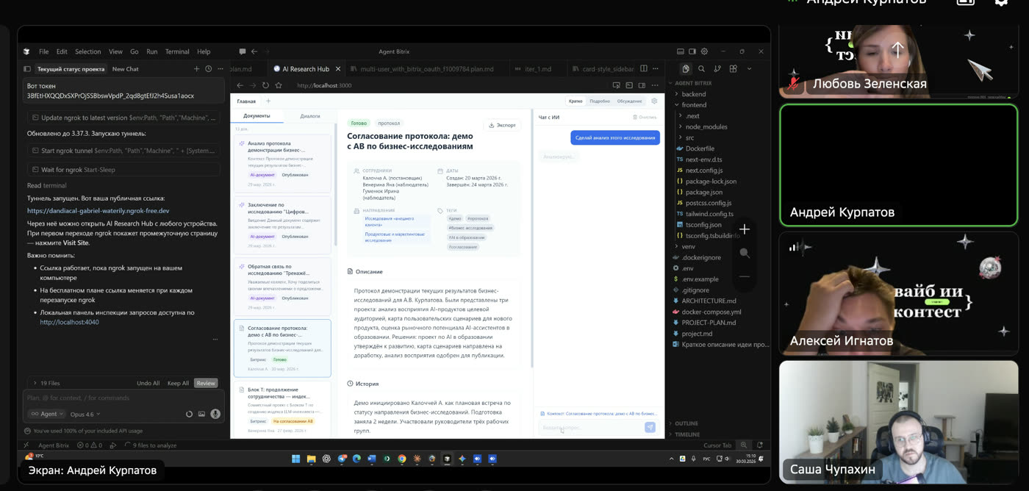The width and height of the screenshot is (1029, 491).
Task: Open Chrome from the Windows taskbar
Action: coord(402,459)
